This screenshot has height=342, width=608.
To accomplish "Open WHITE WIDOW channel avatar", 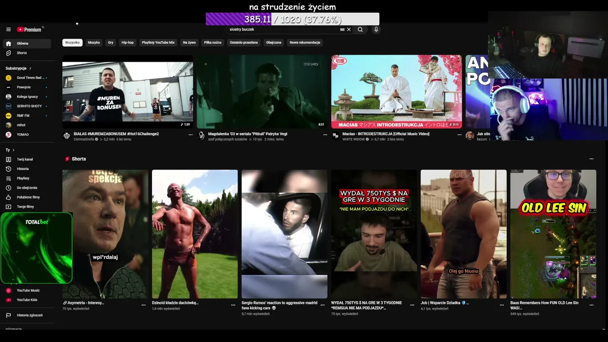I will (335, 135).
